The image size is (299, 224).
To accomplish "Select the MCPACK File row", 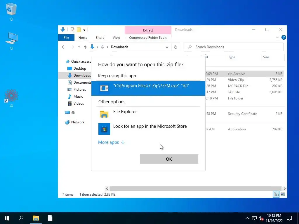I will pyautogui.click(x=244, y=86).
